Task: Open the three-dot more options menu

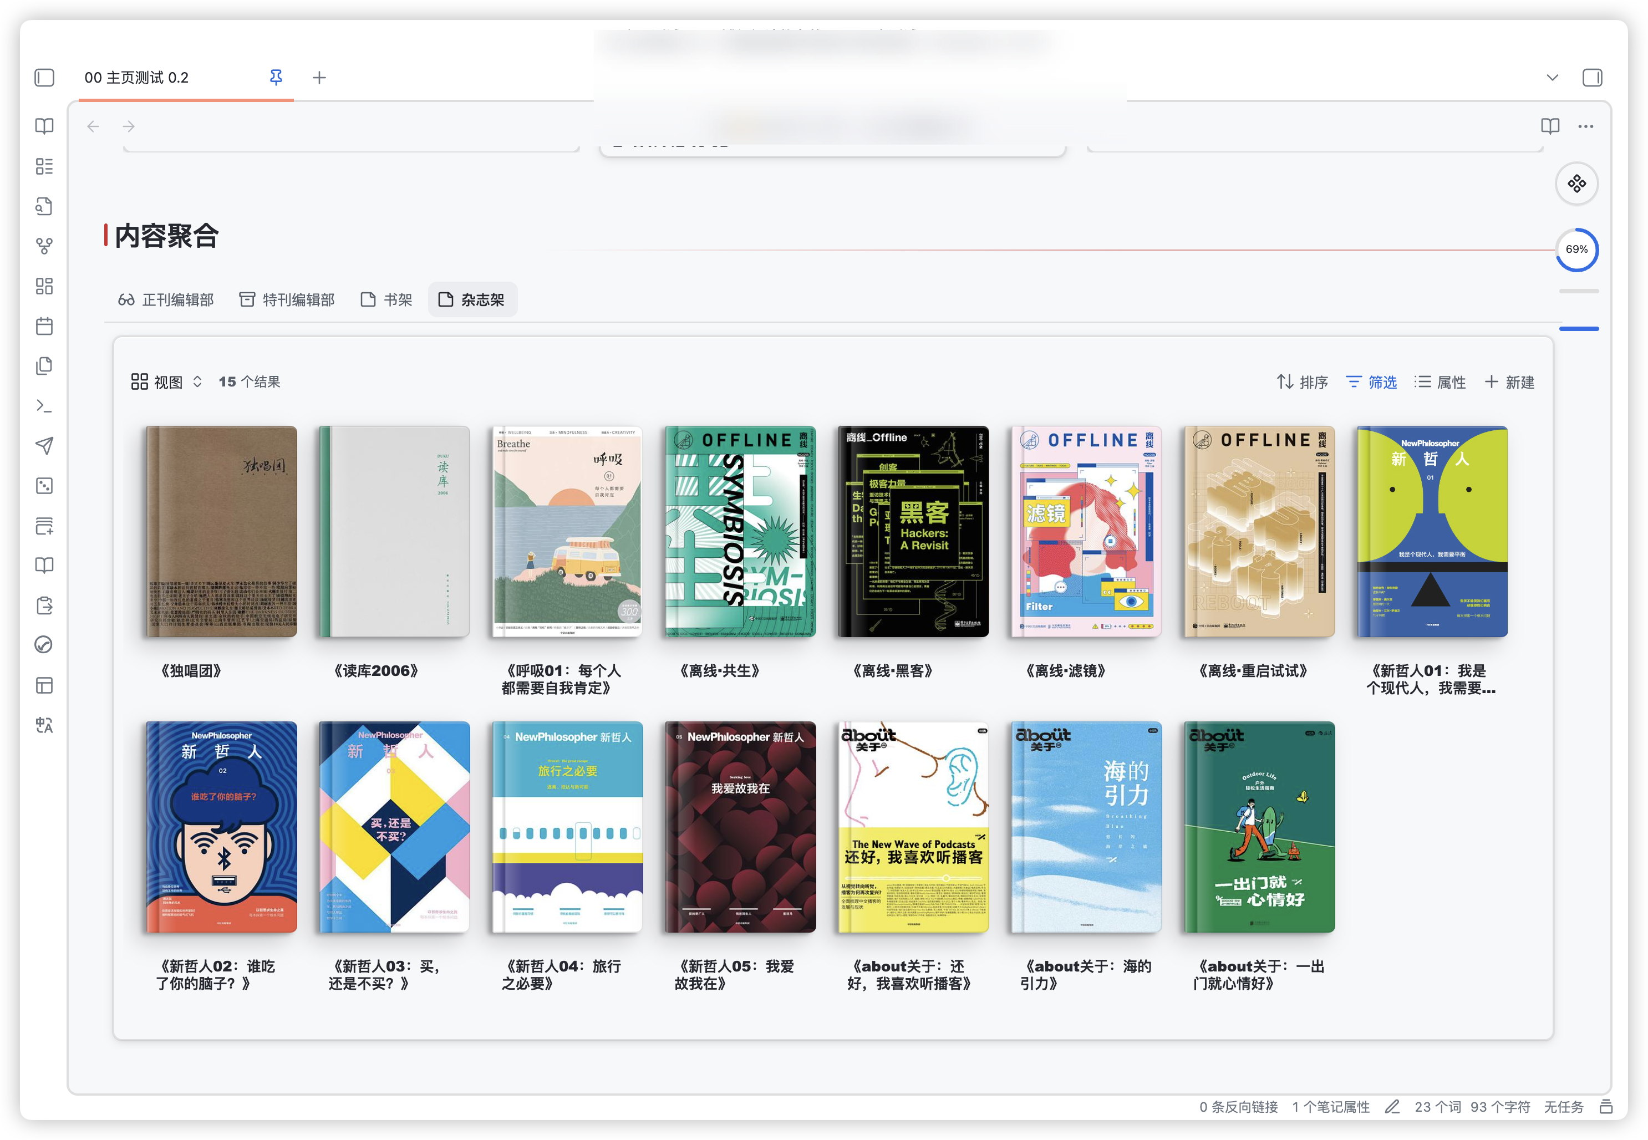Action: (1586, 126)
